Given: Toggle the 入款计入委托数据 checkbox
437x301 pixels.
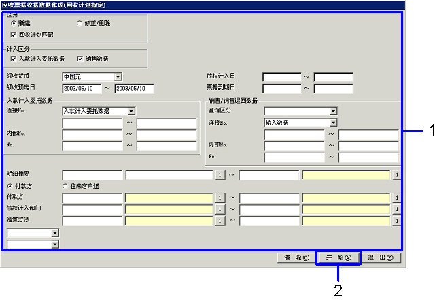Looking at the screenshot, I should click(x=14, y=59).
